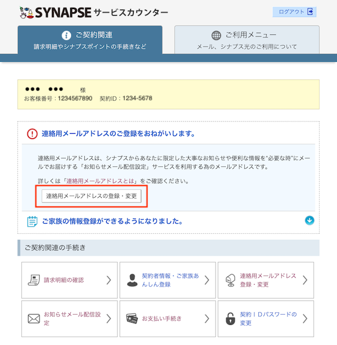Click the red exclamation warning icon
The width and height of the screenshot is (337, 345).
[33, 134]
